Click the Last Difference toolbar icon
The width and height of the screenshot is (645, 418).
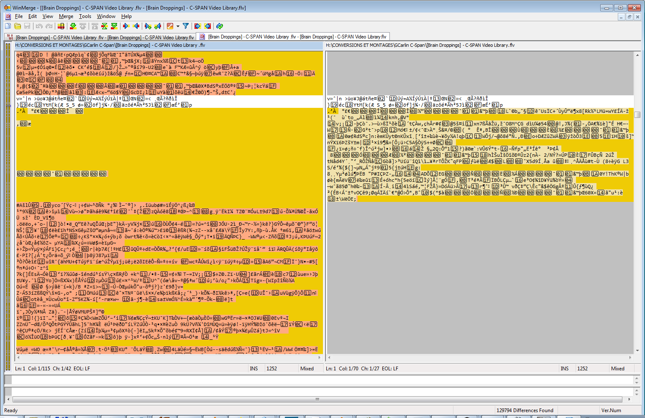coord(114,26)
